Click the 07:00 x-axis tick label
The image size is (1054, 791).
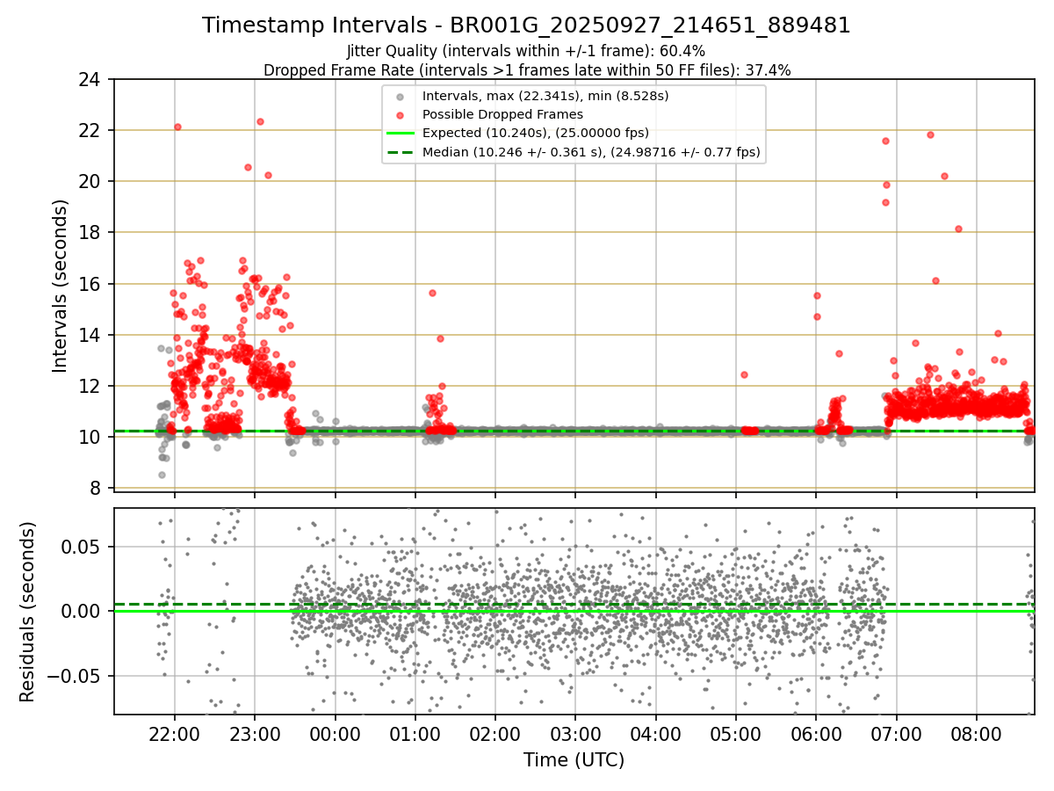coord(896,735)
